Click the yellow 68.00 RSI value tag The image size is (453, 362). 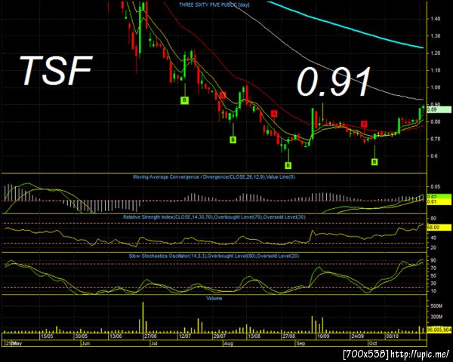point(439,228)
